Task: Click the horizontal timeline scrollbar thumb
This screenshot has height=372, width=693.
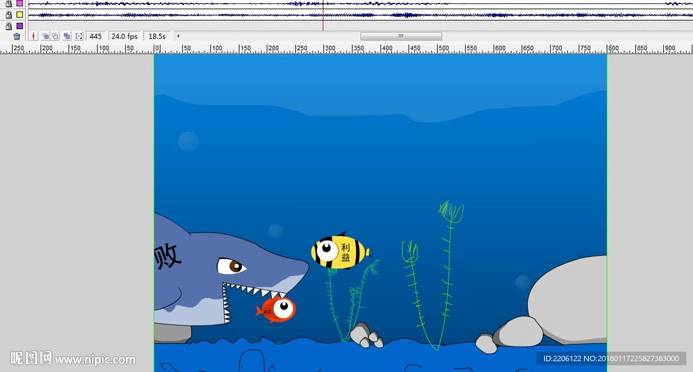Action: [x=401, y=37]
